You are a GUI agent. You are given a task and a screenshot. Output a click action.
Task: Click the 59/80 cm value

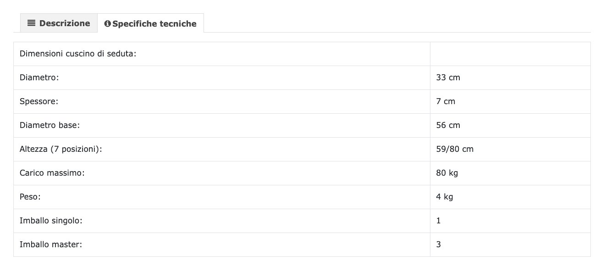coord(455,150)
